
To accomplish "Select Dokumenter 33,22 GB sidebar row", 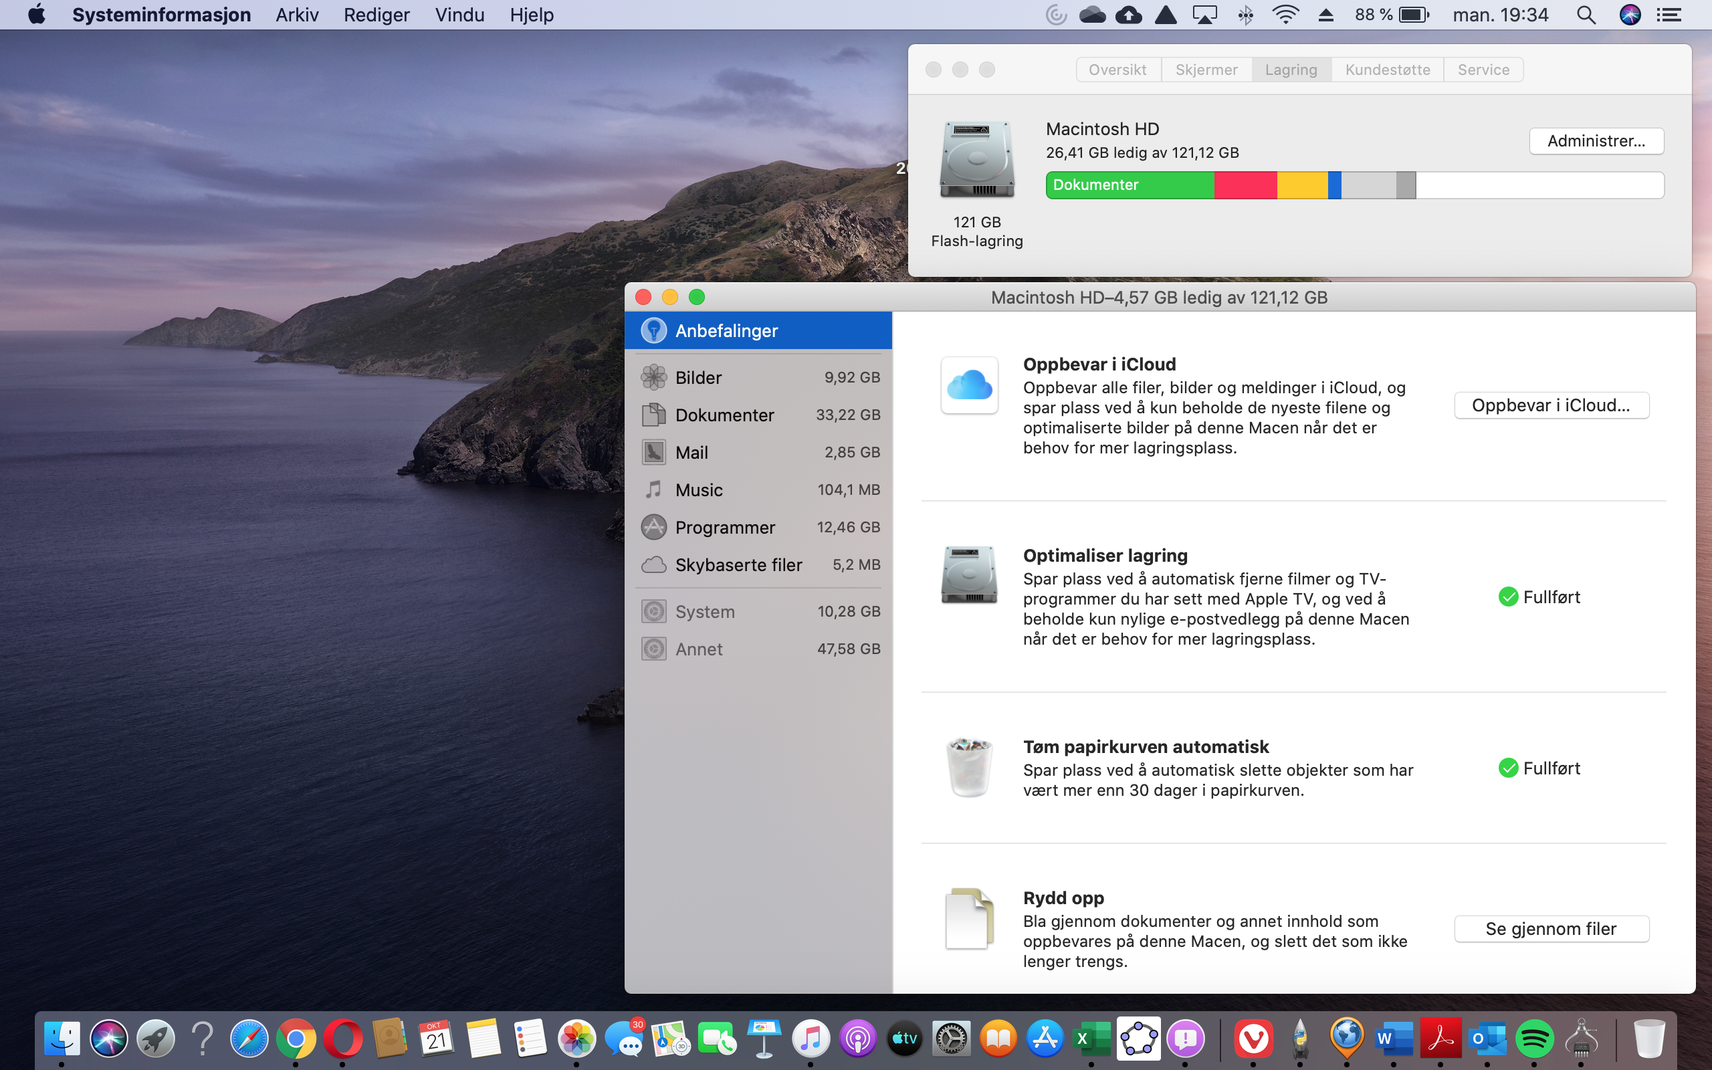I will click(x=758, y=415).
